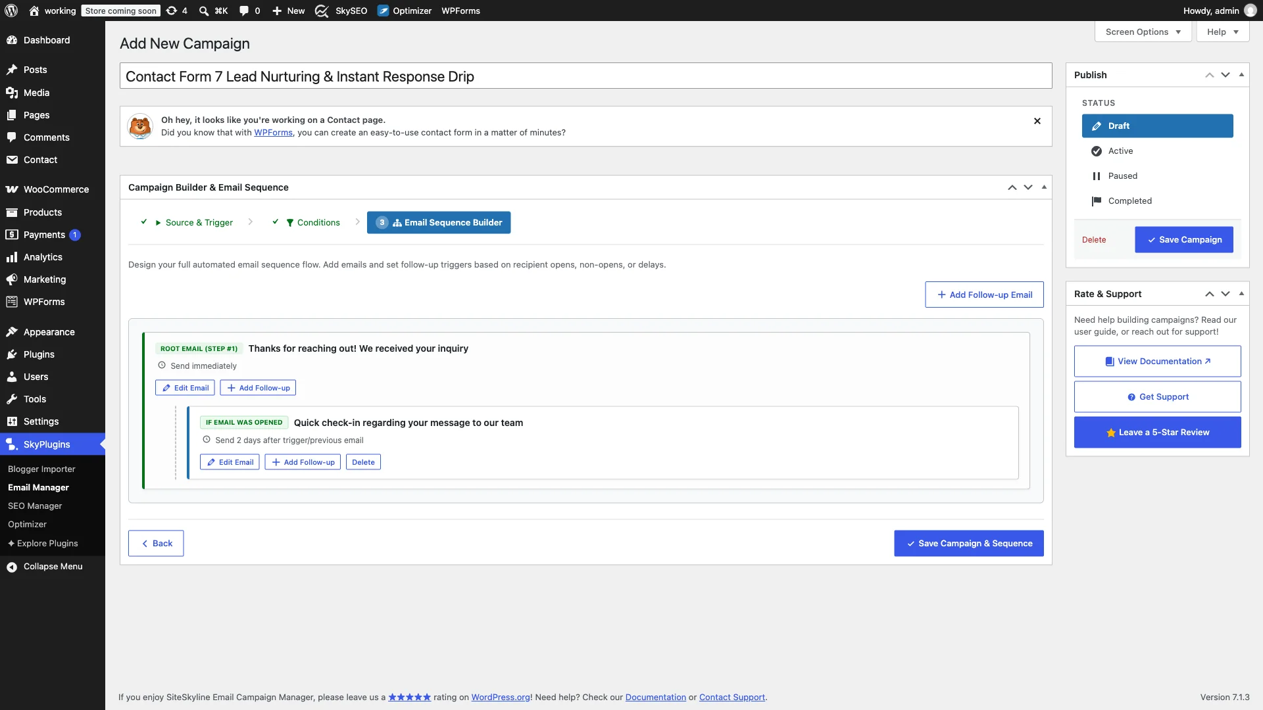Viewport: 1263px width, 710px height.
Task: Open the WordPress logo menu
Action: [11, 11]
